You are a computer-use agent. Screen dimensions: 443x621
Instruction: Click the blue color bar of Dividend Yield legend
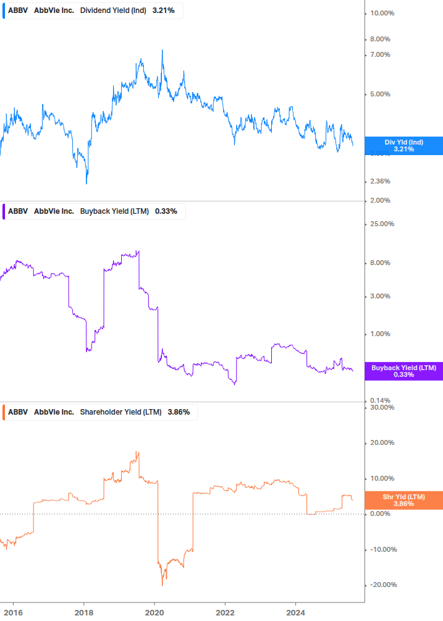click(x=4, y=11)
